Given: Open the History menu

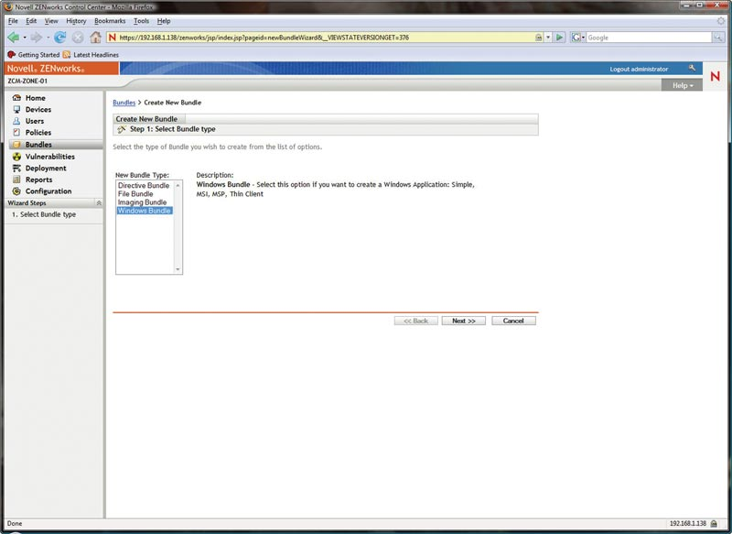Looking at the screenshot, I should click(x=76, y=21).
